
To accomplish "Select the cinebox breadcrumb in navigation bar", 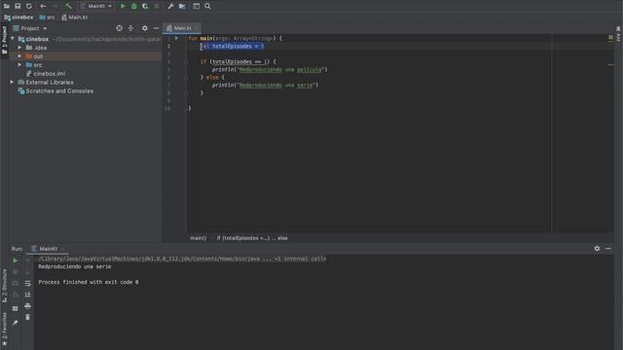I will [x=18, y=17].
